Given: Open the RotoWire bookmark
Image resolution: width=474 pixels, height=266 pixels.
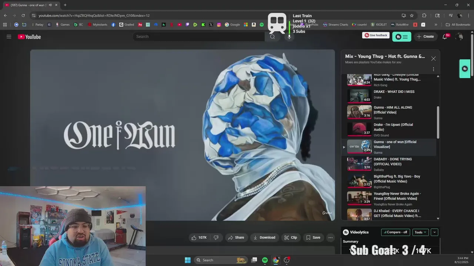Looking at the screenshot, I should [399, 25].
